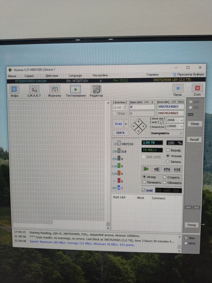Open the timeout 10000 dropdown
Image resolution: width=212 pixels, height=283 pixels.
click(x=182, y=126)
